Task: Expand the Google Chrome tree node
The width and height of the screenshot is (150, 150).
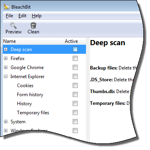Action: click(x=5, y=68)
